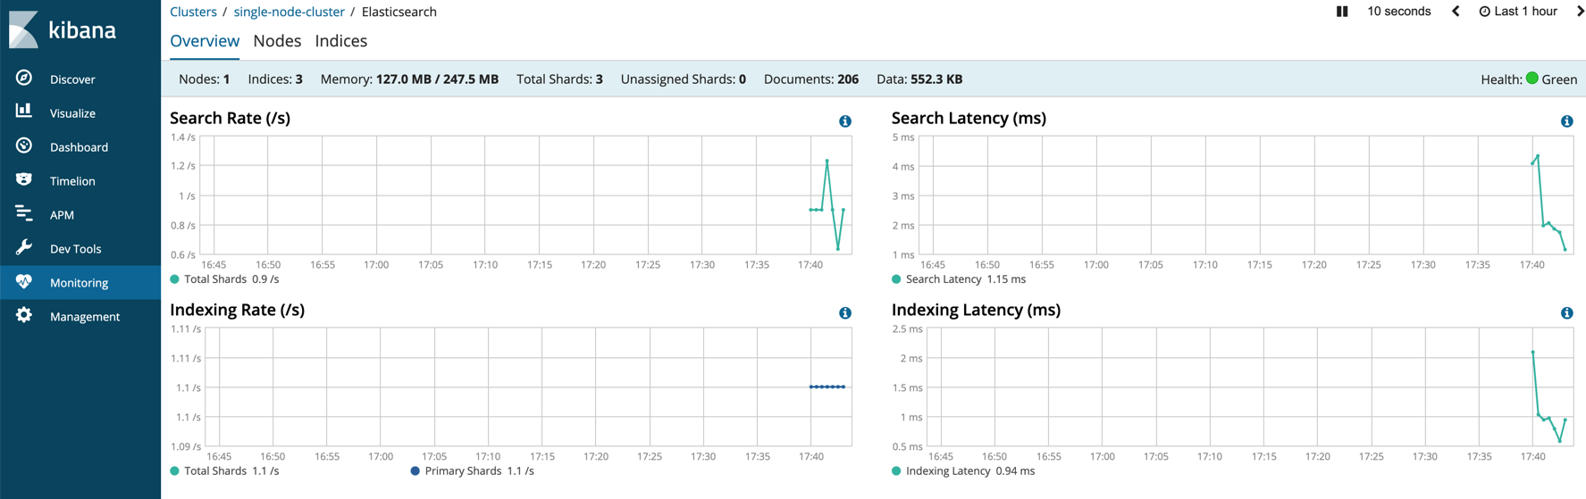Open Dashboard in the sidebar
The image size is (1586, 499).
[80, 146]
